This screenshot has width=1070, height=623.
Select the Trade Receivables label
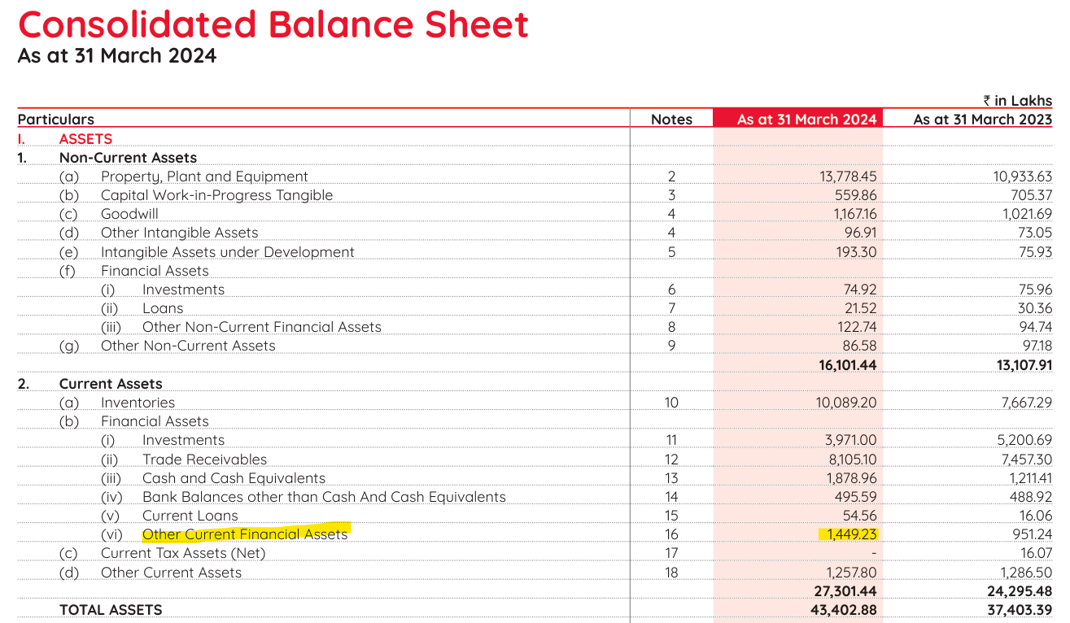click(x=204, y=460)
